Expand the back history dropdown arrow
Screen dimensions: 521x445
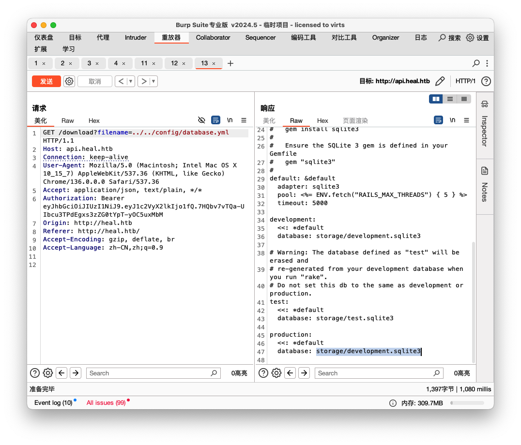click(131, 81)
